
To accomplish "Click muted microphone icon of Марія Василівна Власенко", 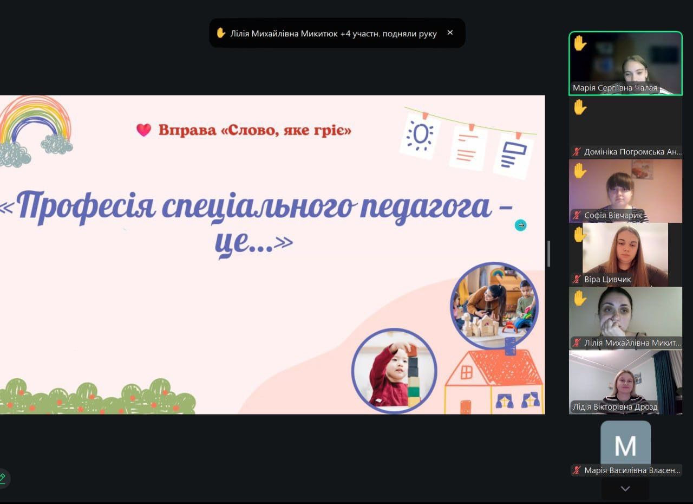I will point(577,470).
